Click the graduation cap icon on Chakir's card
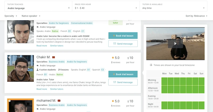213x112 pixels. [38, 66]
